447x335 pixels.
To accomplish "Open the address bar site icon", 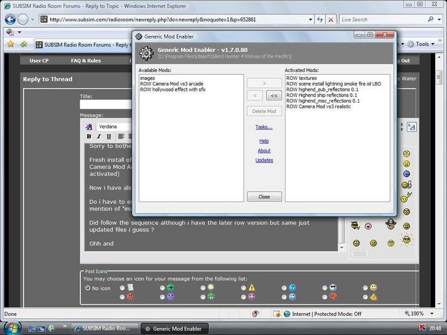I will (44, 20).
